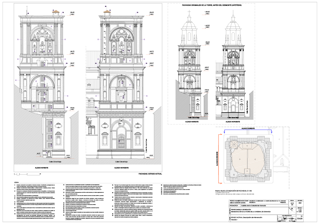Select archive number 530 in title block
The image size is (320, 224).
(x=300, y=204)
